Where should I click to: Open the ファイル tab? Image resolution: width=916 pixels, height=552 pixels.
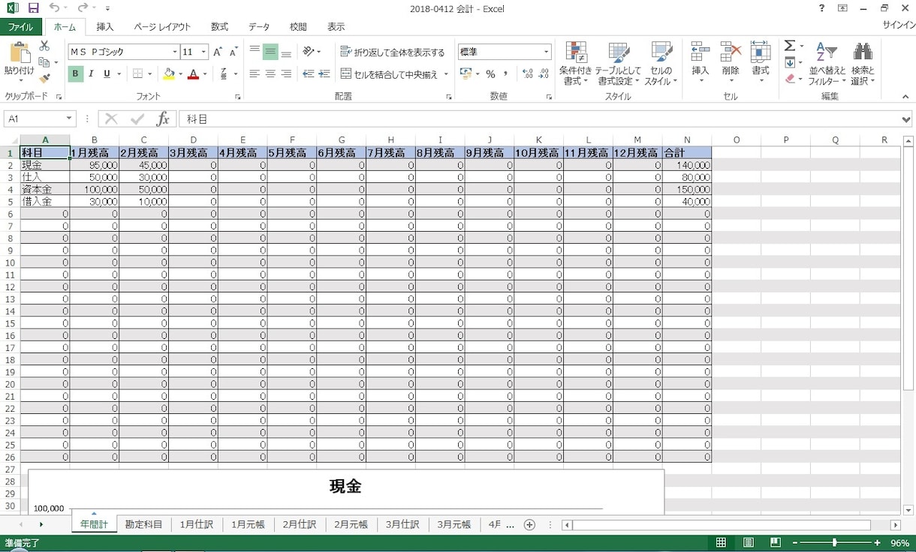pos(20,26)
